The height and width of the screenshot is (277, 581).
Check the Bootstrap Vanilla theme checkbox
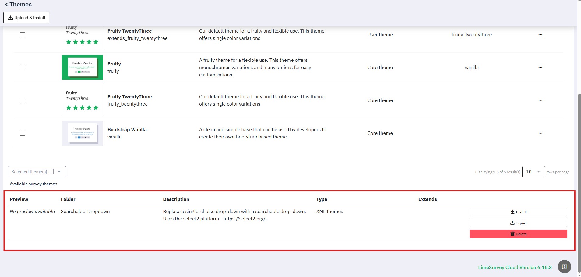(23, 133)
